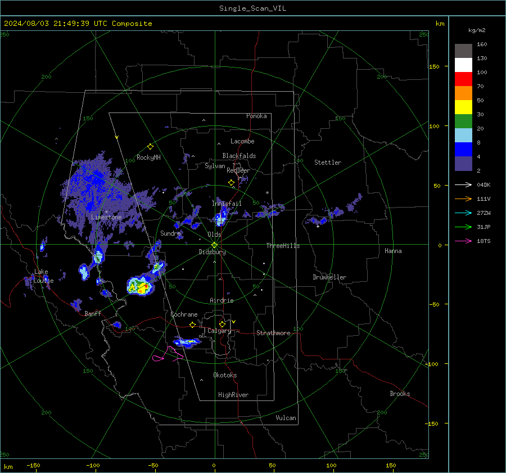Click the 04DK legend label

pos(484,184)
